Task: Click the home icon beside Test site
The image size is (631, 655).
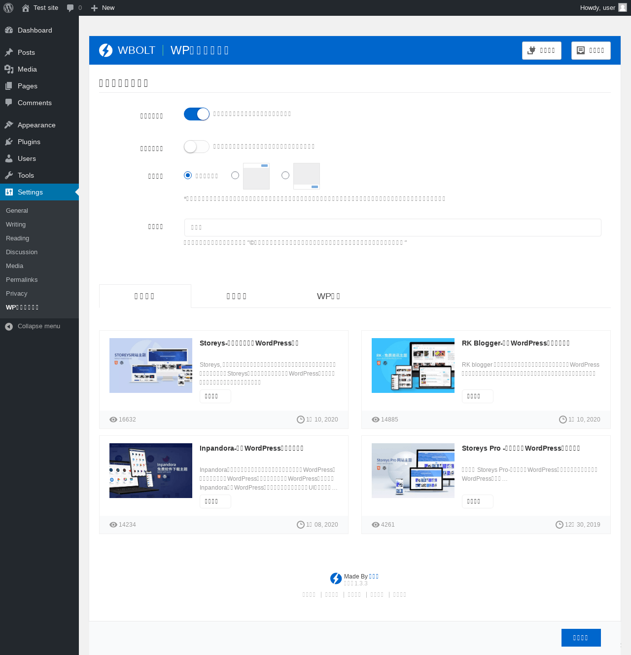Action: 26,8
